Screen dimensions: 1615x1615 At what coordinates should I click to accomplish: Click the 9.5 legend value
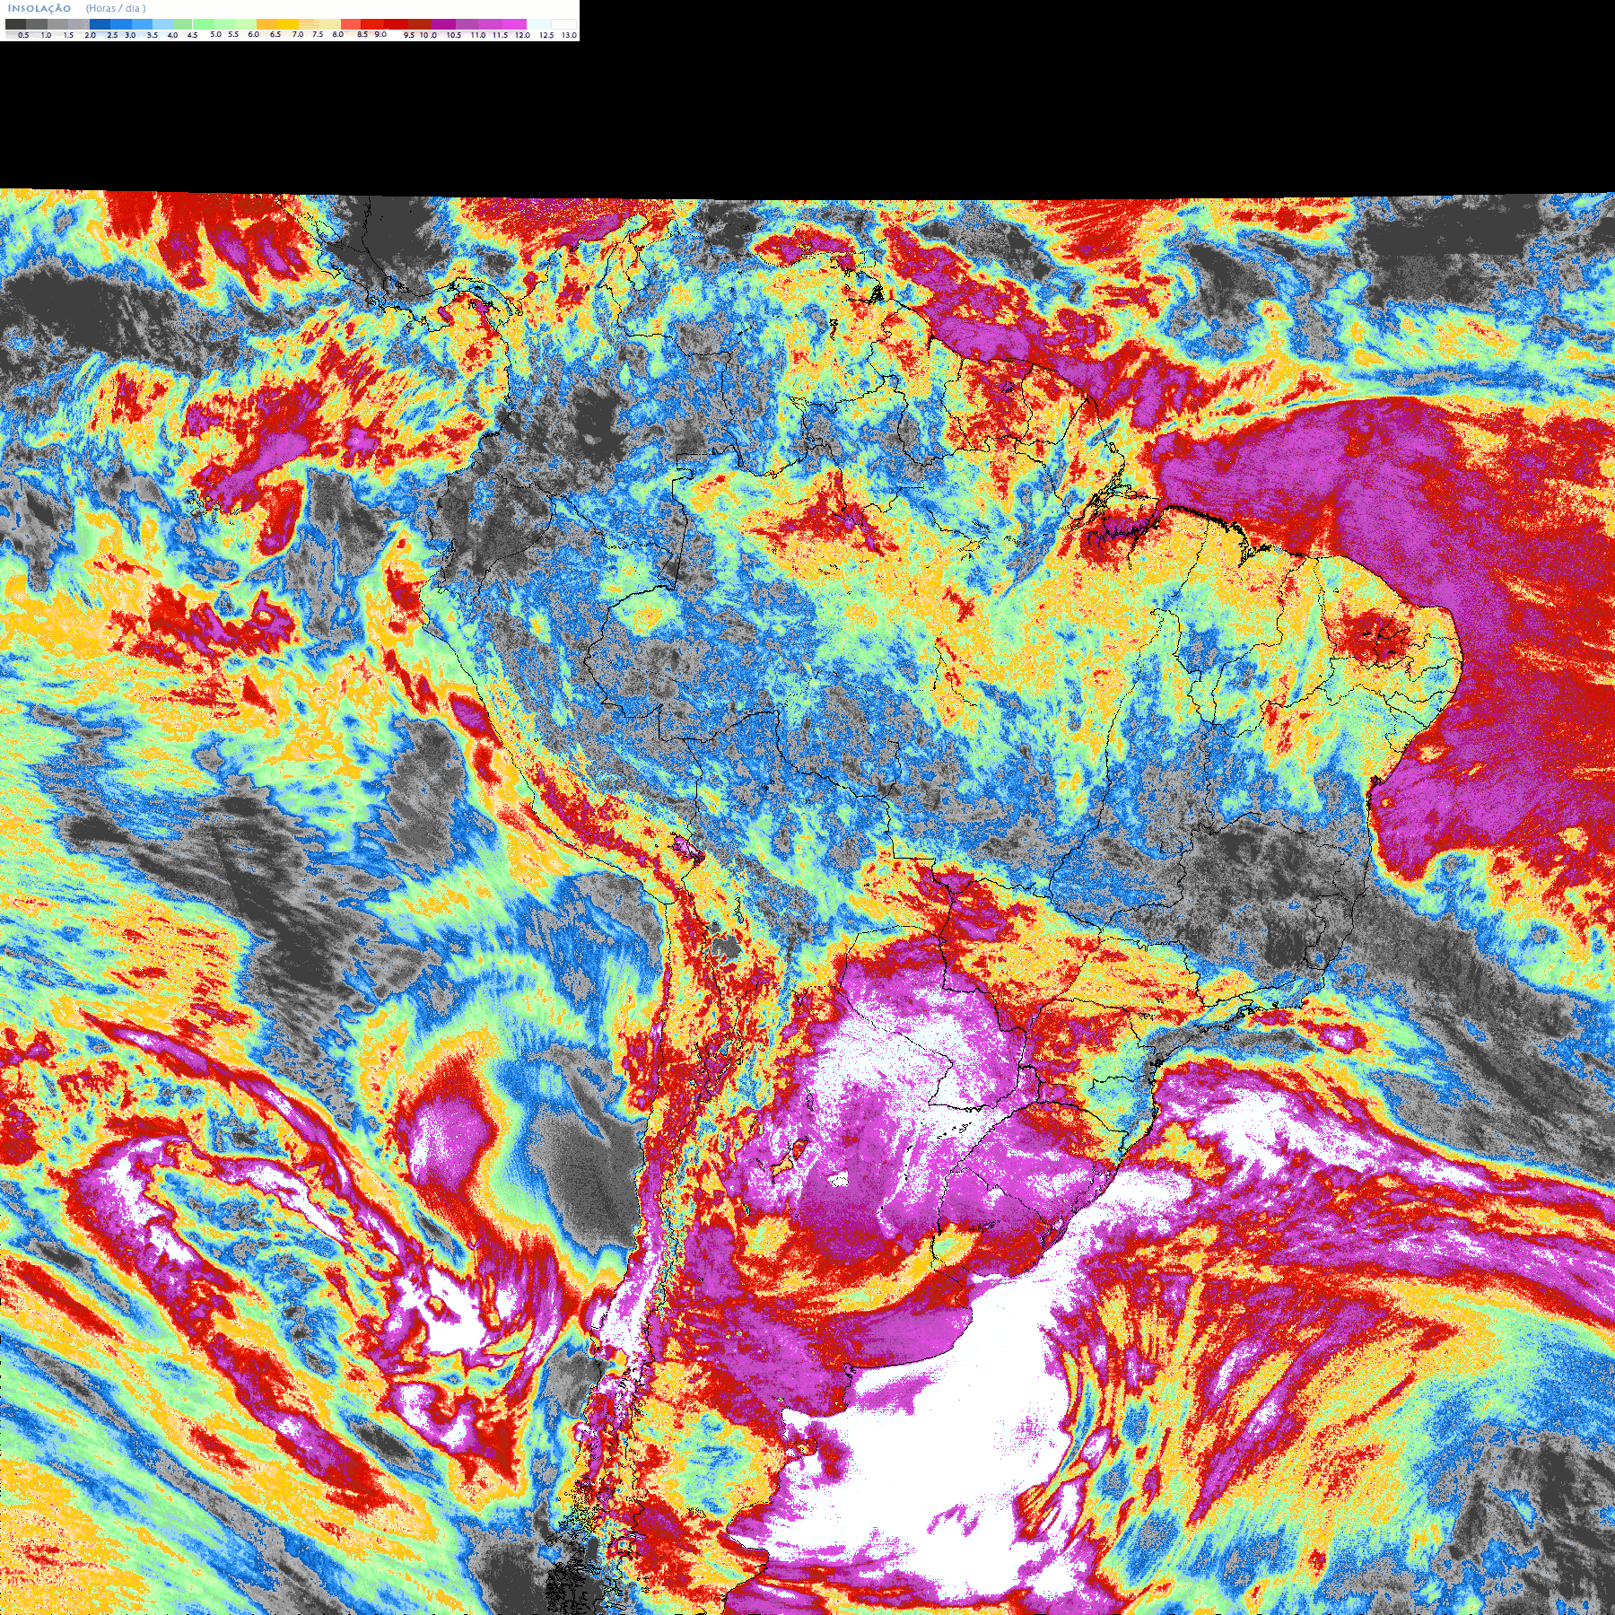pos(409,35)
